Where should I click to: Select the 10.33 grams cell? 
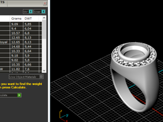click(x=17, y=51)
